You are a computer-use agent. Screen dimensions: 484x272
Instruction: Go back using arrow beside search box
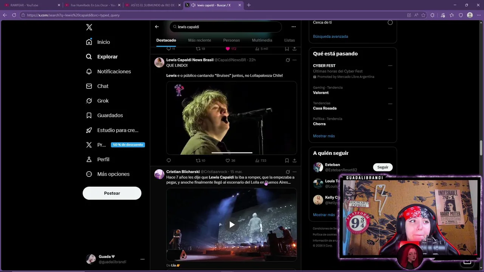click(x=157, y=27)
